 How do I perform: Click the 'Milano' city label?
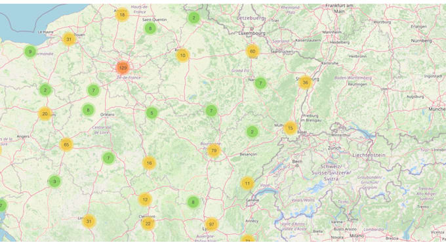[357, 235]
